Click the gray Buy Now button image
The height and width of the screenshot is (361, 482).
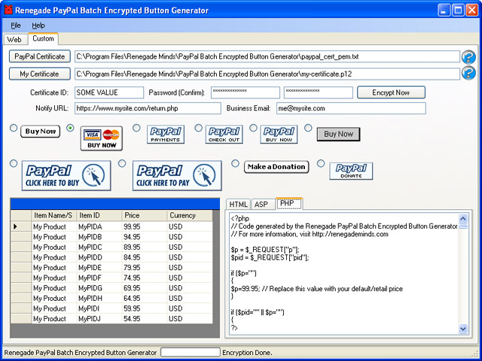pyautogui.click(x=338, y=134)
